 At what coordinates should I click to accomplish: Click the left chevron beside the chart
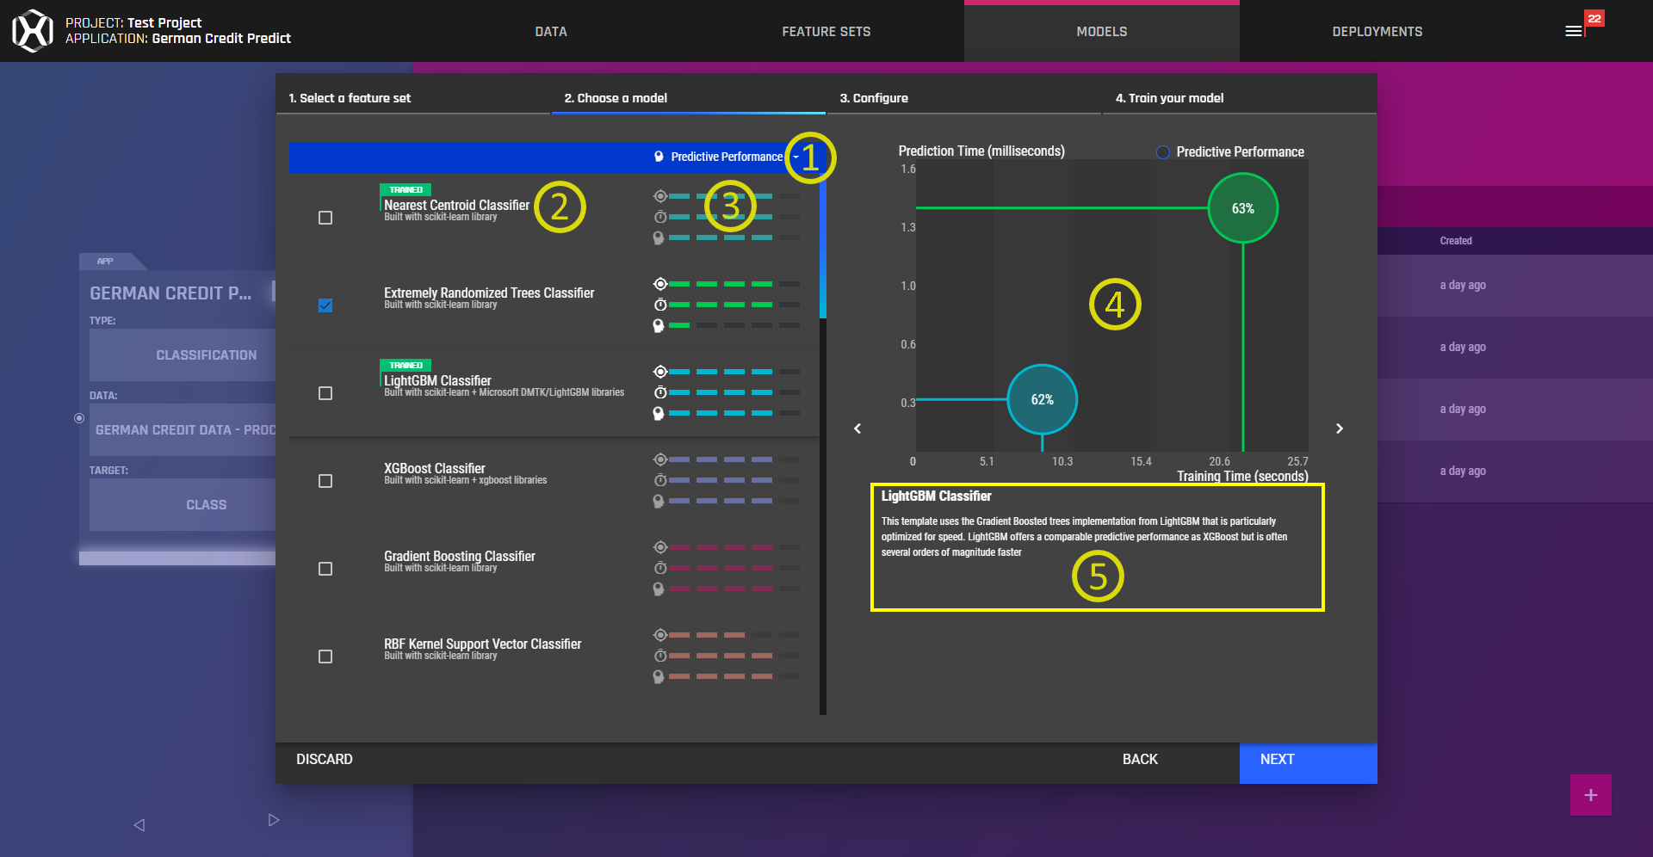(x=857, y=428)
